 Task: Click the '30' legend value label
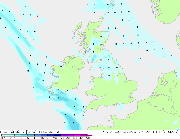(x=62, y=138)
